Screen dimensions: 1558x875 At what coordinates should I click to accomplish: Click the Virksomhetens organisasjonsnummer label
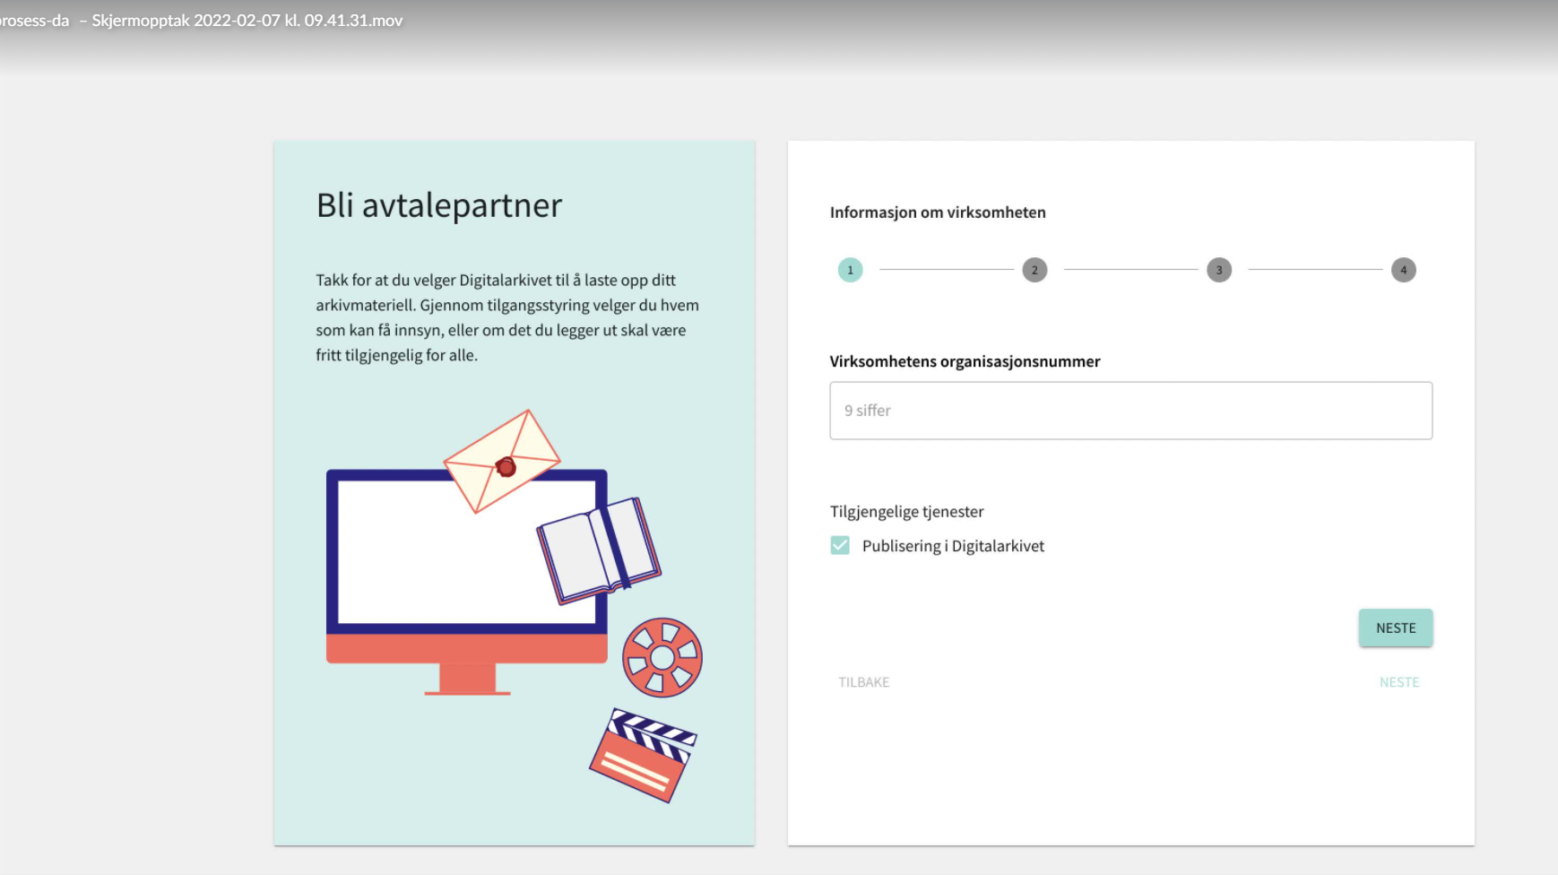(x=965, y=361)
